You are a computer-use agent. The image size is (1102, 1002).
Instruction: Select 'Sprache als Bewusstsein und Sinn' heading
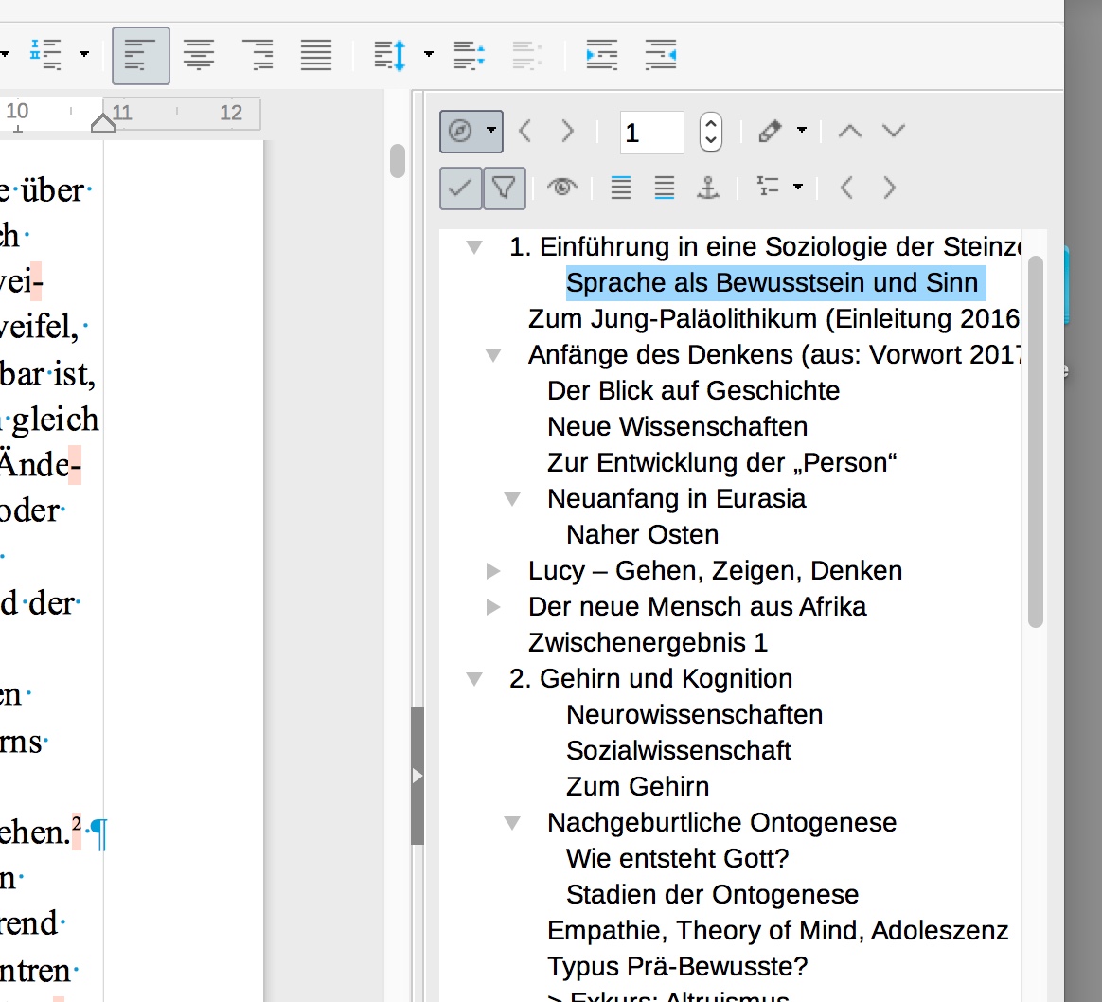point(772,282)
